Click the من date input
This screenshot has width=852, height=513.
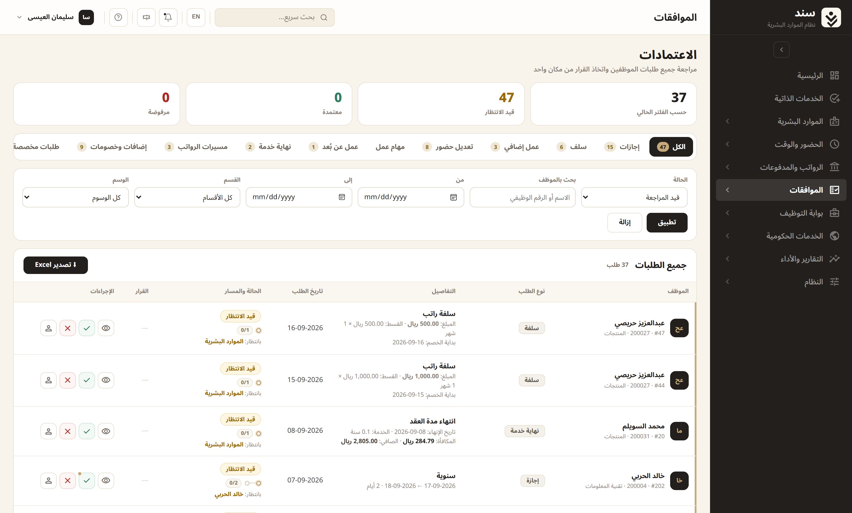411,197
